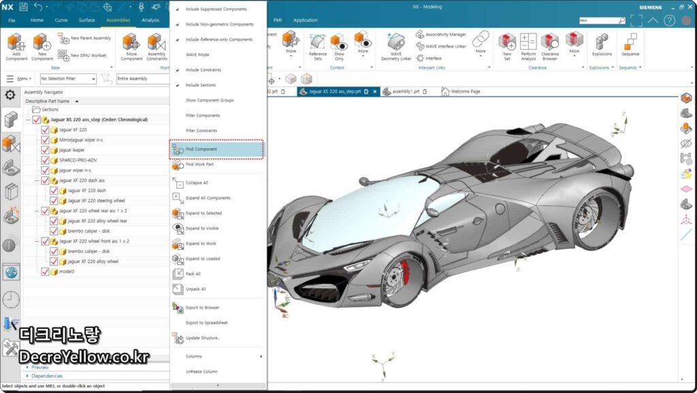The image size is (697, 393).
Task: Collapse root Jaguar XS 220 ass_step node
Action: pyautogui.click(x=29, y=120)
